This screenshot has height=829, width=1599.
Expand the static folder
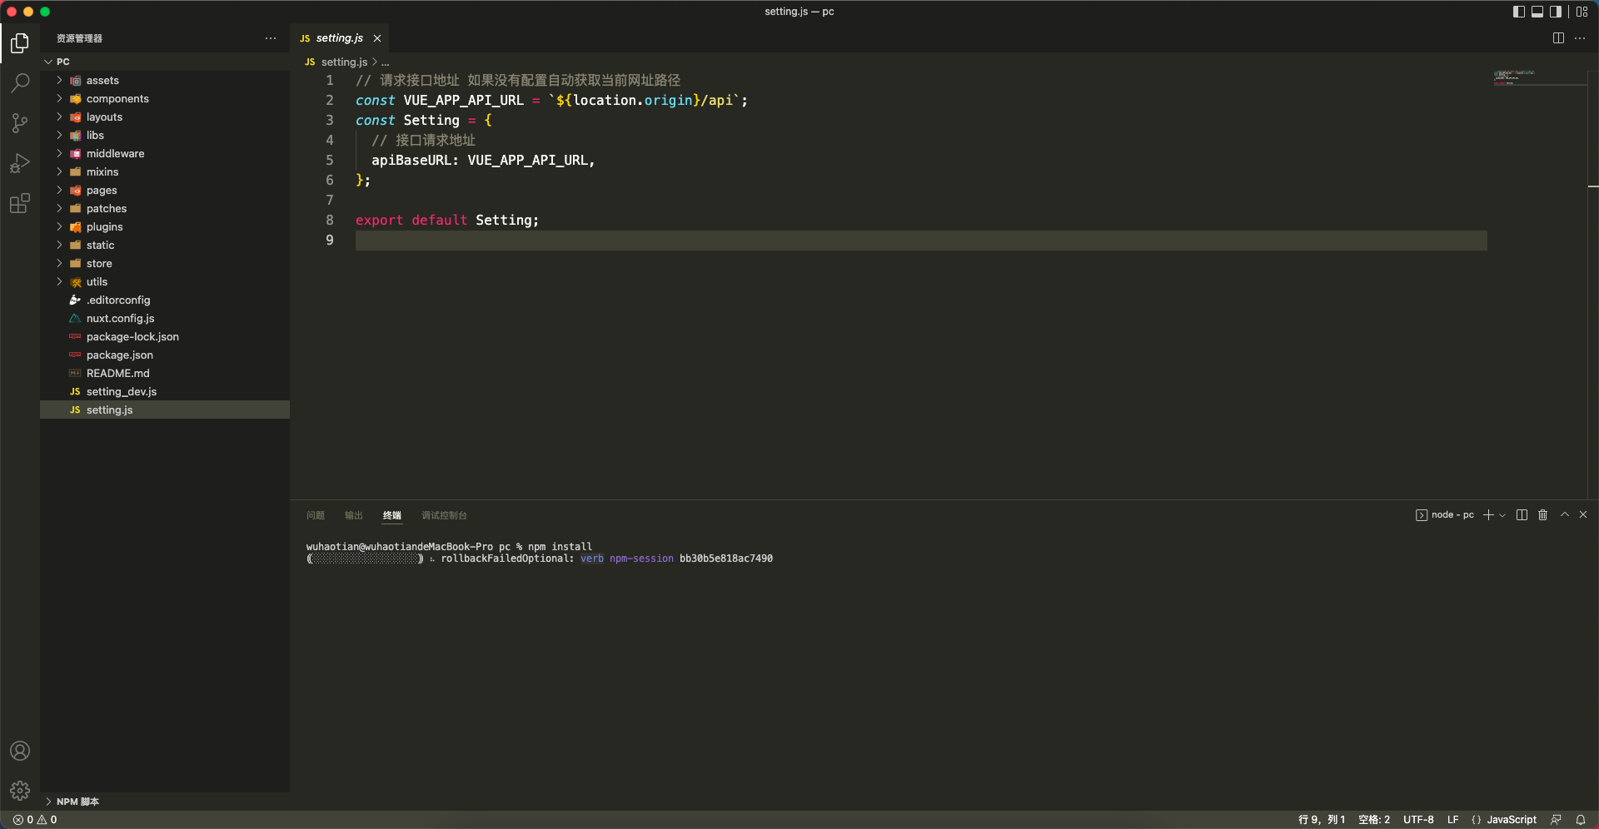[165, 246]
